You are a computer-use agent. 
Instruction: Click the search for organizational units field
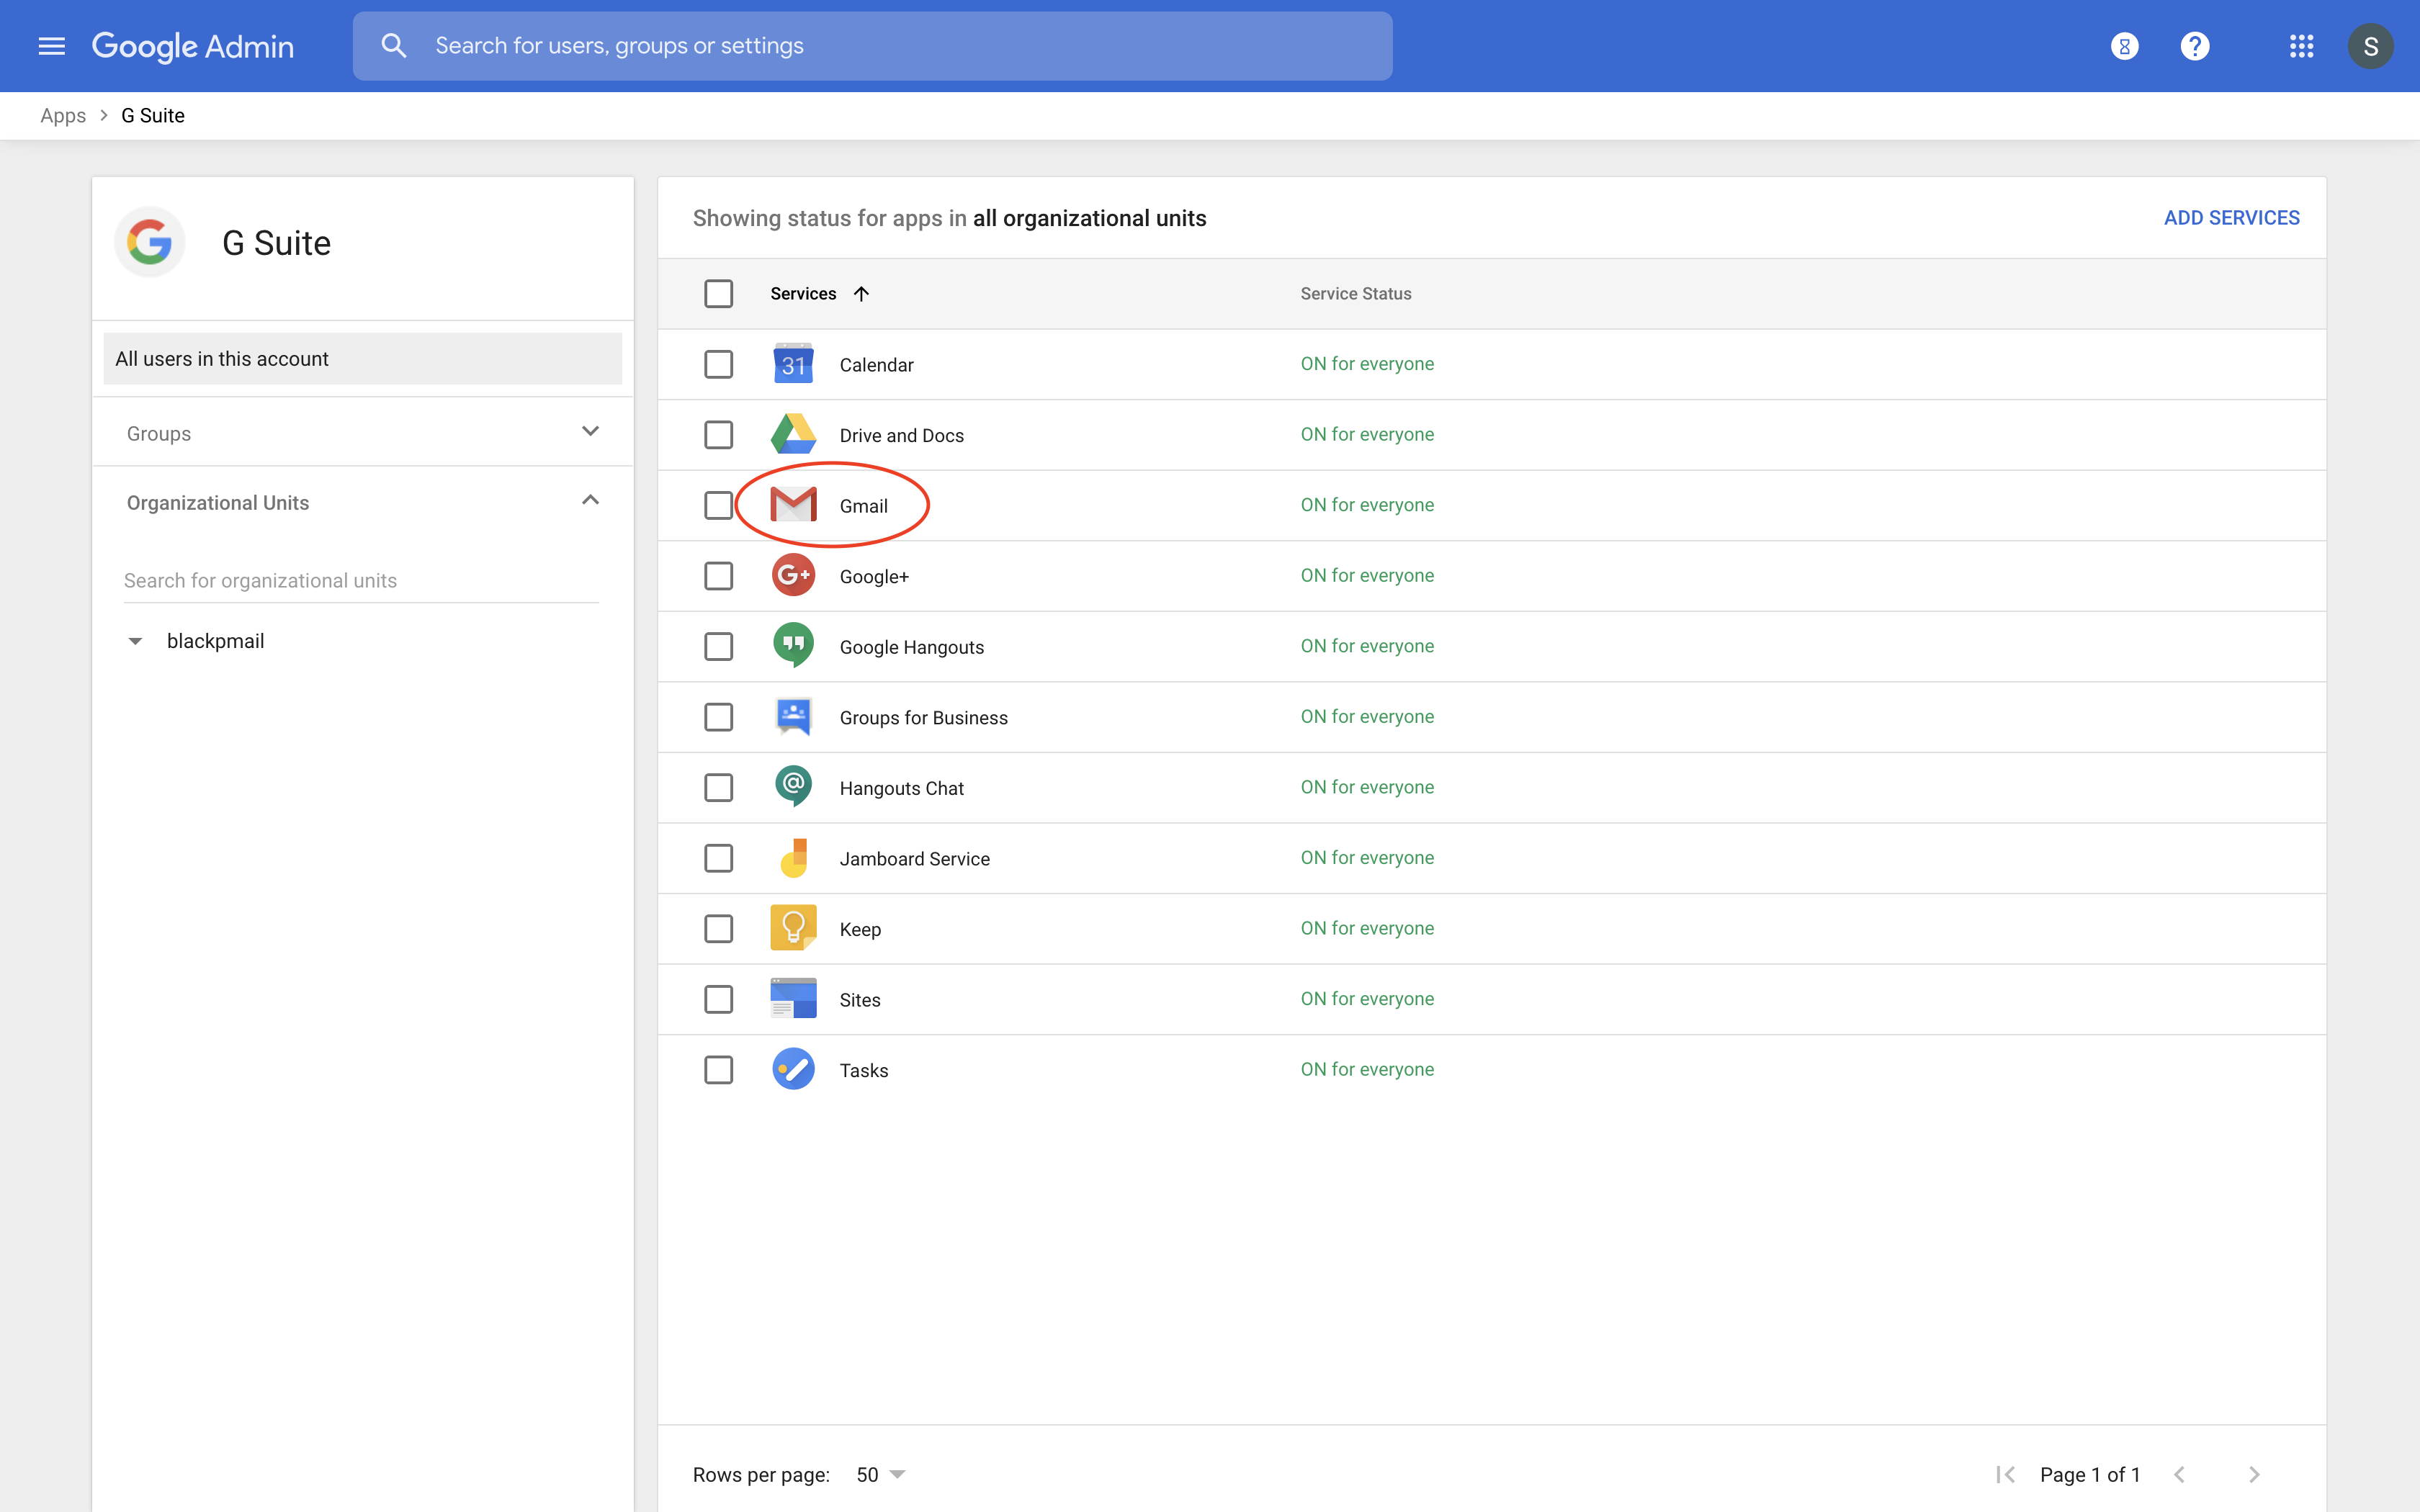pos(360,581)
